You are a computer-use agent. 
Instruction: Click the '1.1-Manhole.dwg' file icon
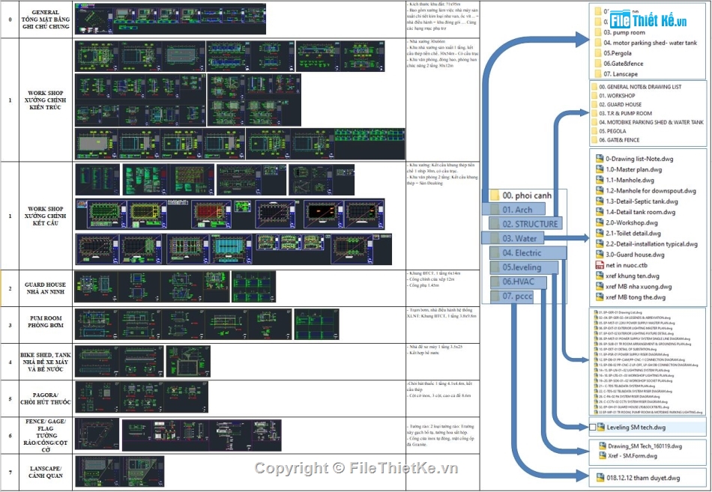coord(600,180)
